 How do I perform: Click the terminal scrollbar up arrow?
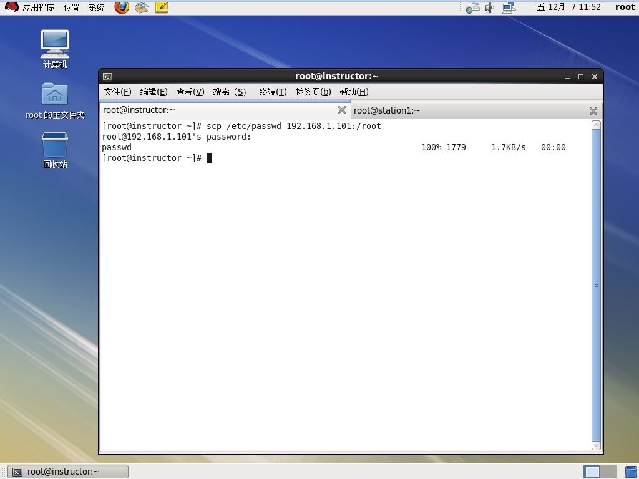tap(596, 125)
